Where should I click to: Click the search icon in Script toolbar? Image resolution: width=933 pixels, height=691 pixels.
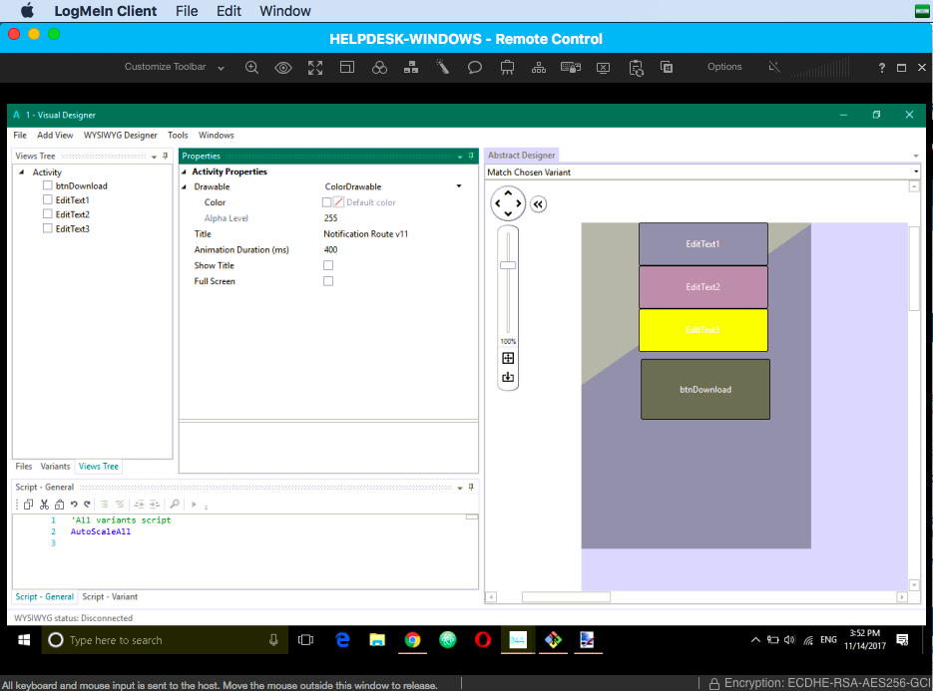[175, 505]
